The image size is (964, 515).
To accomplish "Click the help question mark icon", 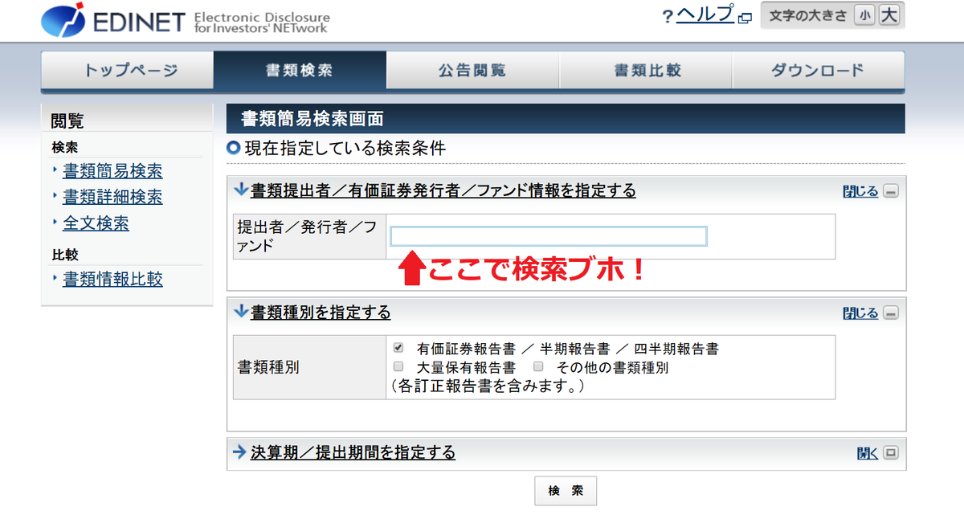I will [668, 18].
